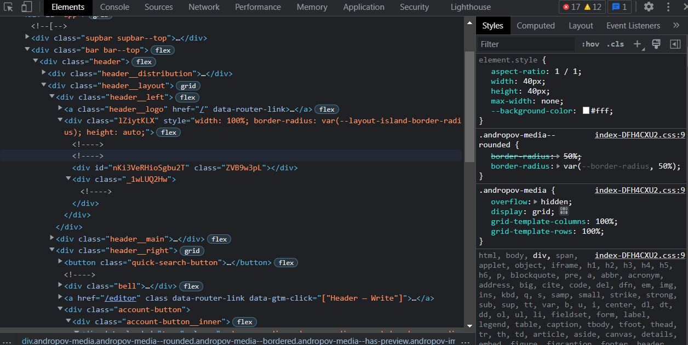The image size is (688, 345).
Task: Select the div id nKi3VeRHioSgbu2T node
Action: (x=185, y=168)
